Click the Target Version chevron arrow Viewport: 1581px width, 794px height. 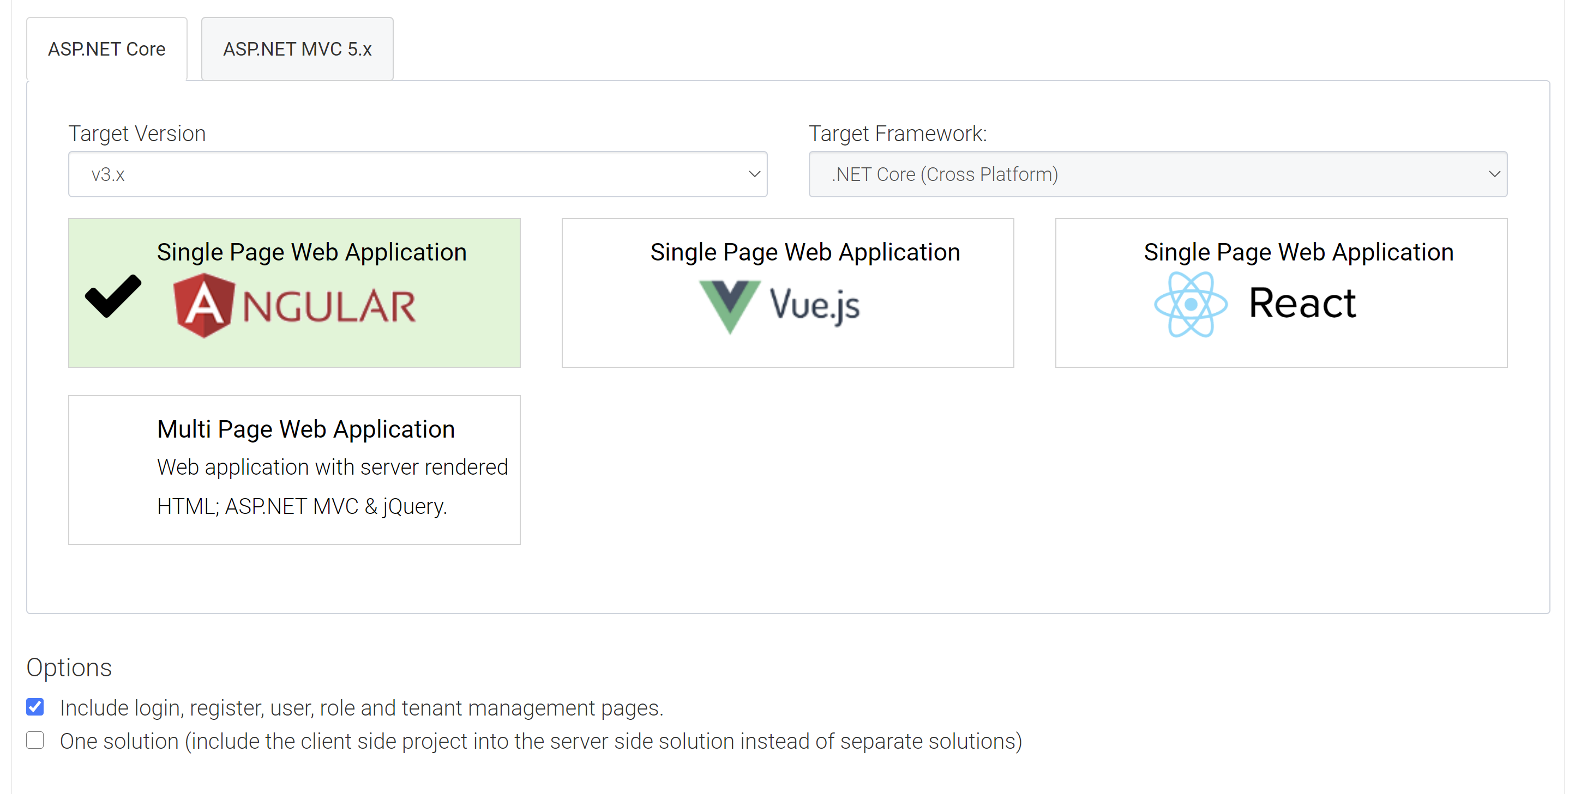click(x=754, y=174)
